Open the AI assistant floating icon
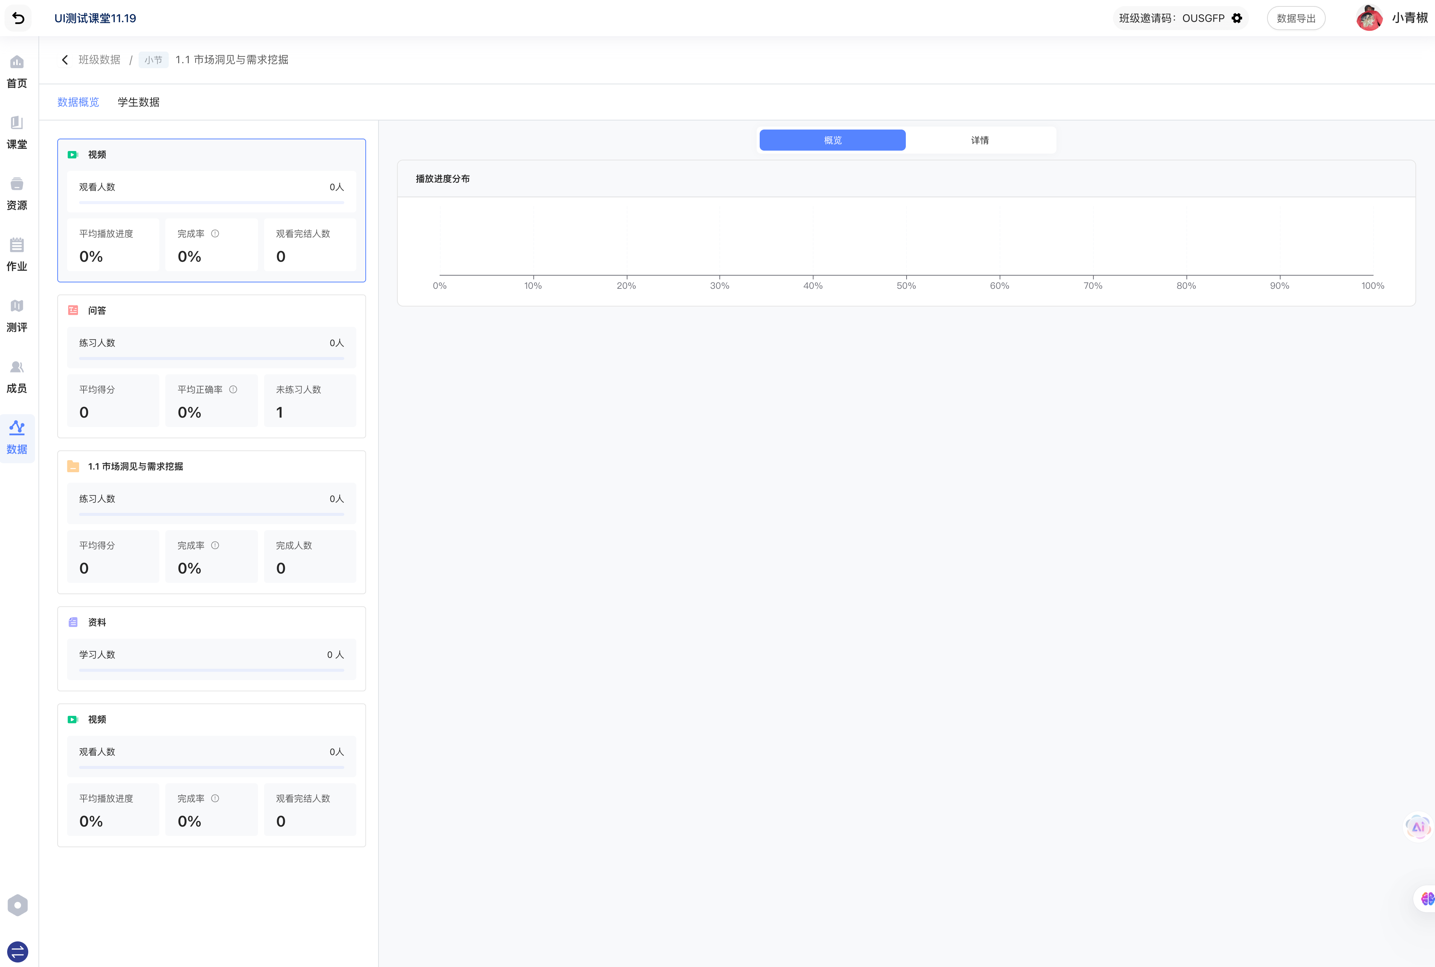Screen dimensions: 1435x967 pyautogui.click(x=1418, y=827)
